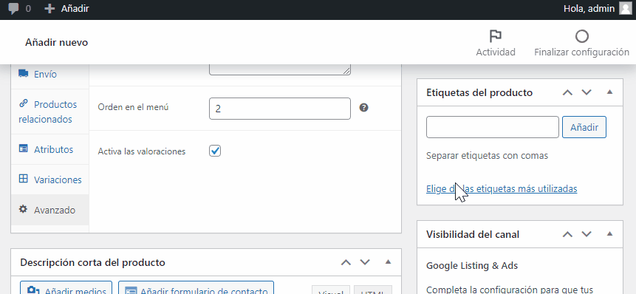Show help tip for Orden en el menú
The width and height of the screenshot is (636, 294).
364,108
